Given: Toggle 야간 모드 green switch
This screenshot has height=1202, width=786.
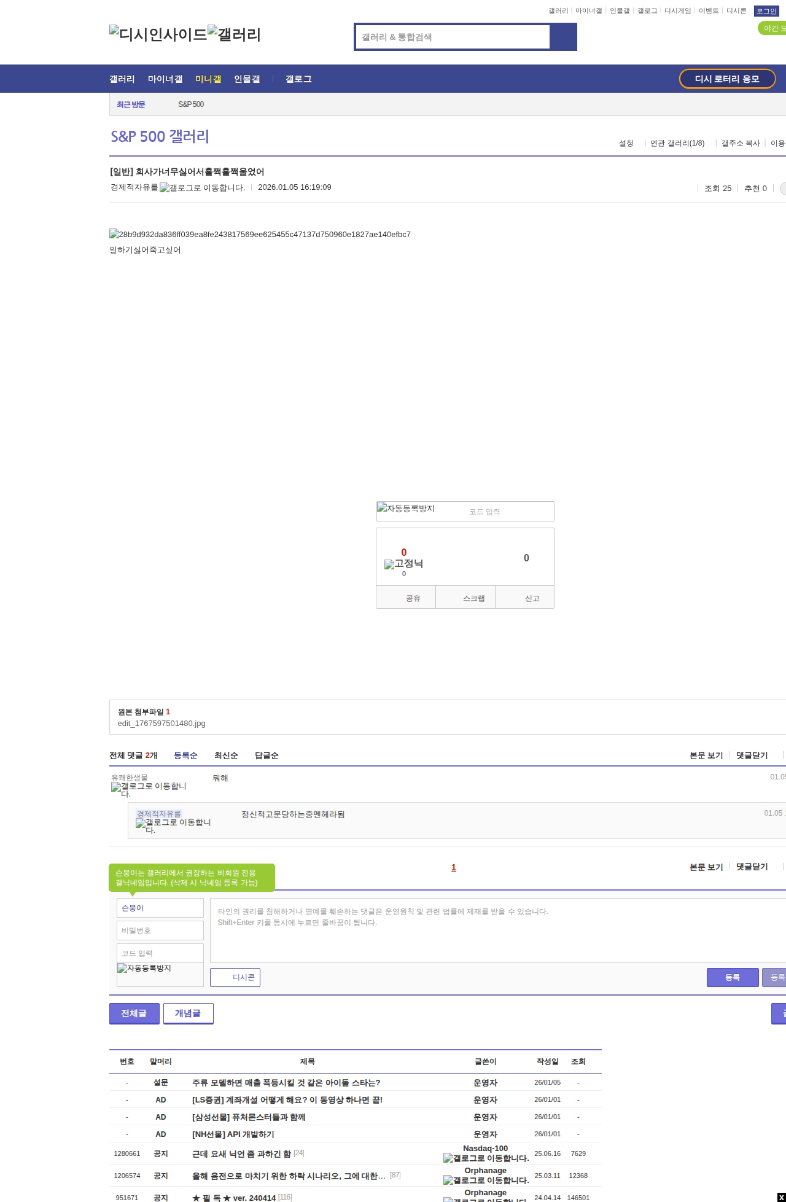Looking at the screenshot, I should (x=772, y=28).
